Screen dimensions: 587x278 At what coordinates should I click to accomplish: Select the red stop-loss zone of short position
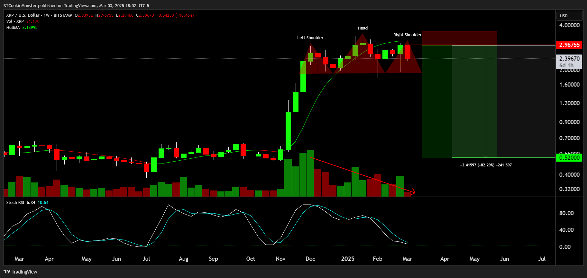[460, 38]
